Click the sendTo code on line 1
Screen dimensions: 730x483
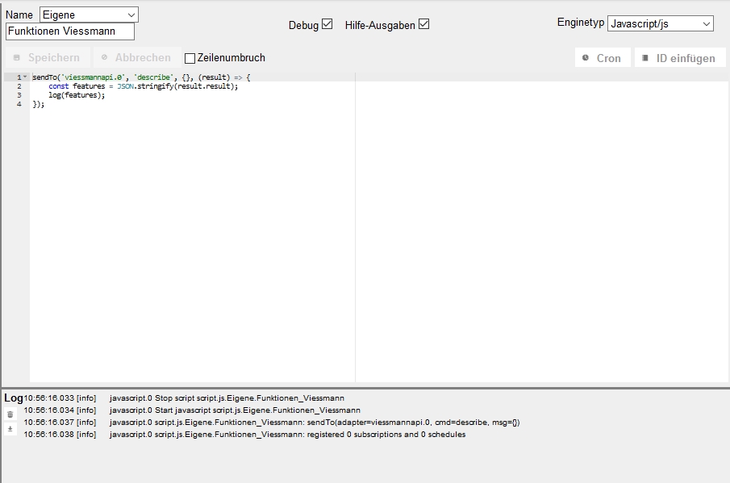pyautogui.click(x=141, y=77)
